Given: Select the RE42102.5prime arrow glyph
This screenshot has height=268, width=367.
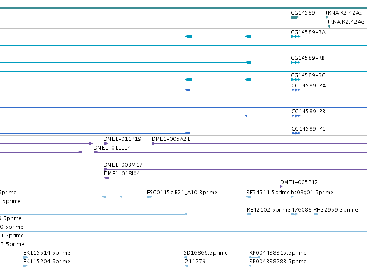Looking at the screenshot, I should 249,214.
